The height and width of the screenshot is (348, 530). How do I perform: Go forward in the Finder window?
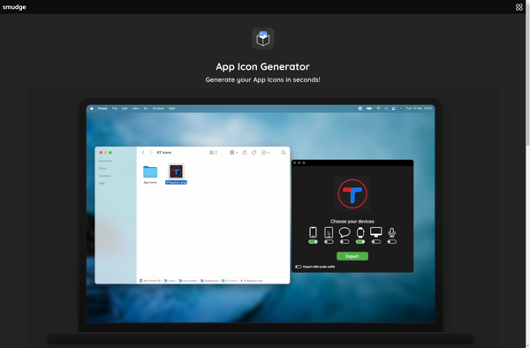pyautogui.click(x=151, y=153)
